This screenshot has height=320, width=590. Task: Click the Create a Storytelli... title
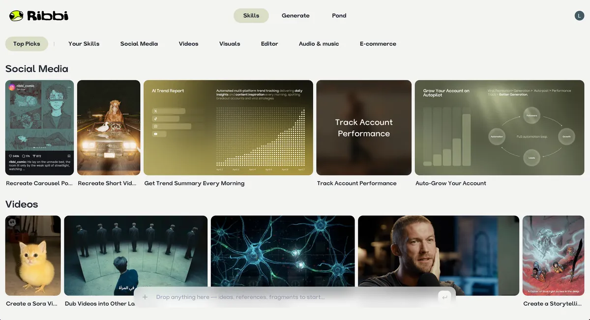pyautogui.click(x=553, y=304)
